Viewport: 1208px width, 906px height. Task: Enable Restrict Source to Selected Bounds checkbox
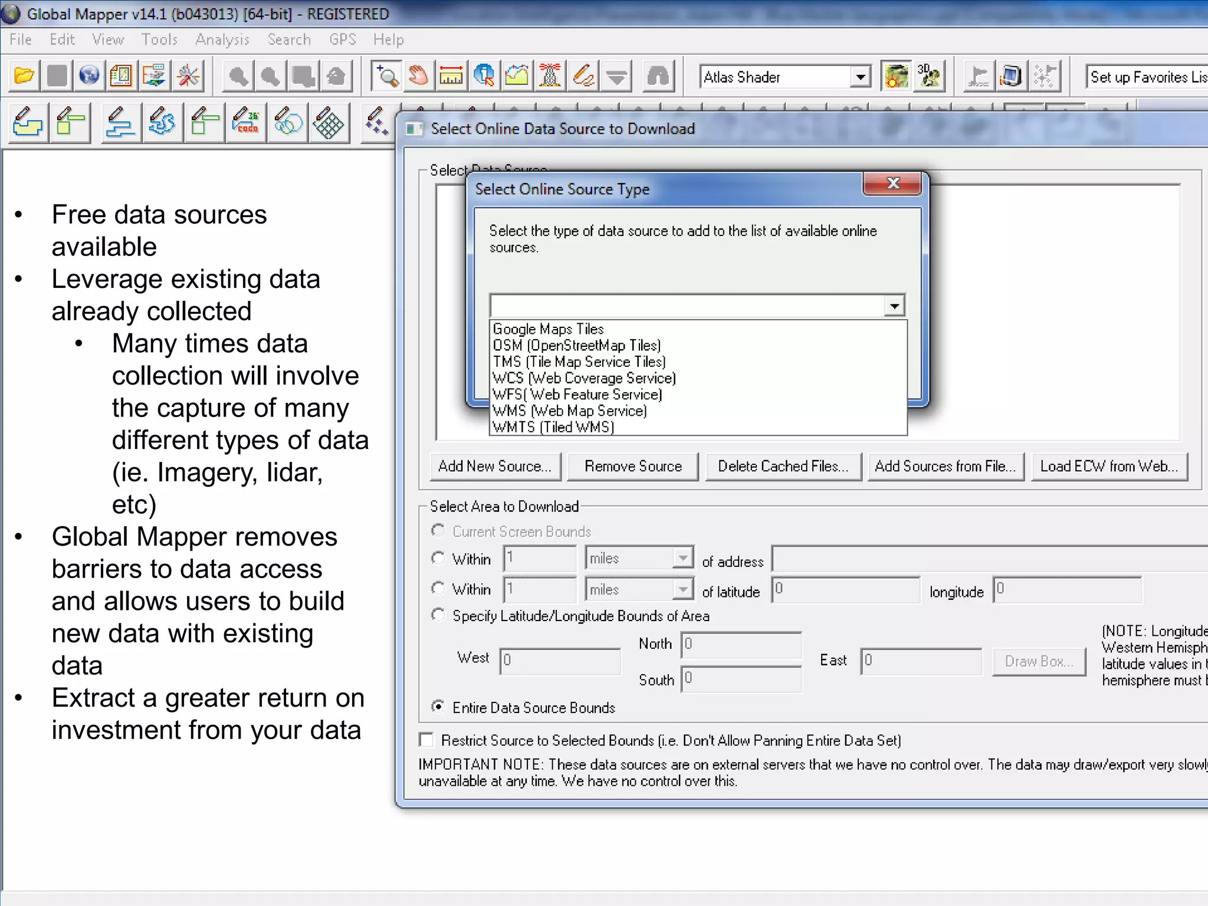click(x=426, y=740)
